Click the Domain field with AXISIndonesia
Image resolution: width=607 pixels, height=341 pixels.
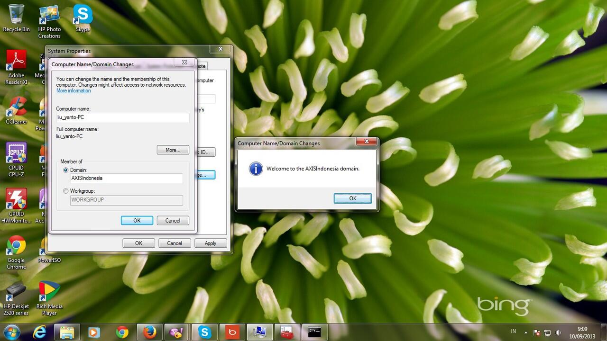[x=126, y=179]
